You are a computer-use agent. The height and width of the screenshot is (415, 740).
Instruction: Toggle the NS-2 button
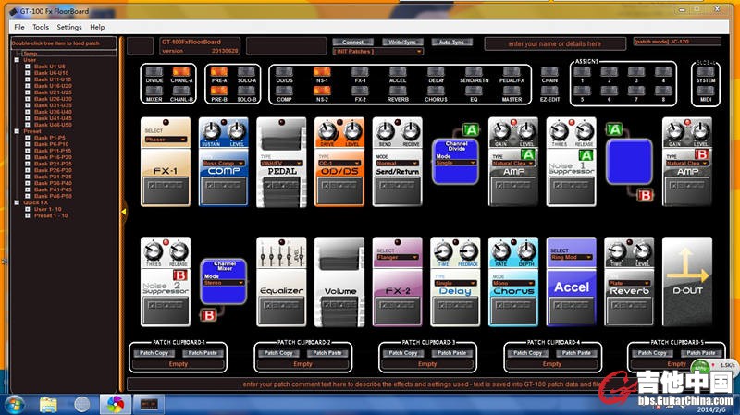pyautogui.click(x=322, y=91)
